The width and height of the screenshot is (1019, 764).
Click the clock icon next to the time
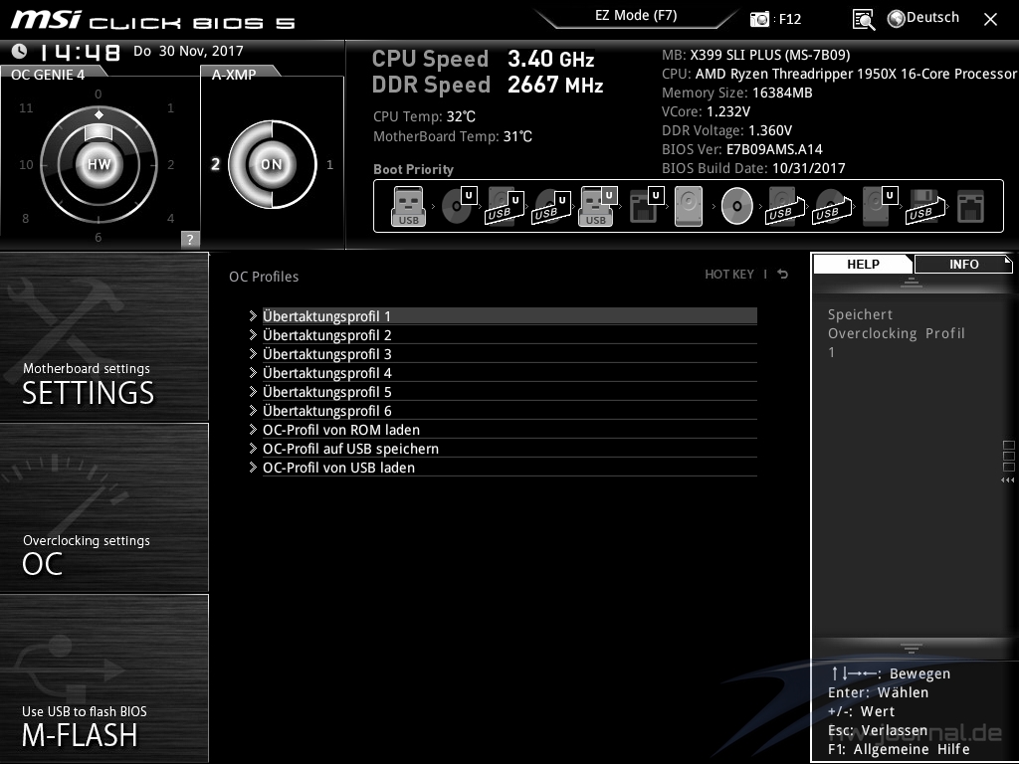20,51
